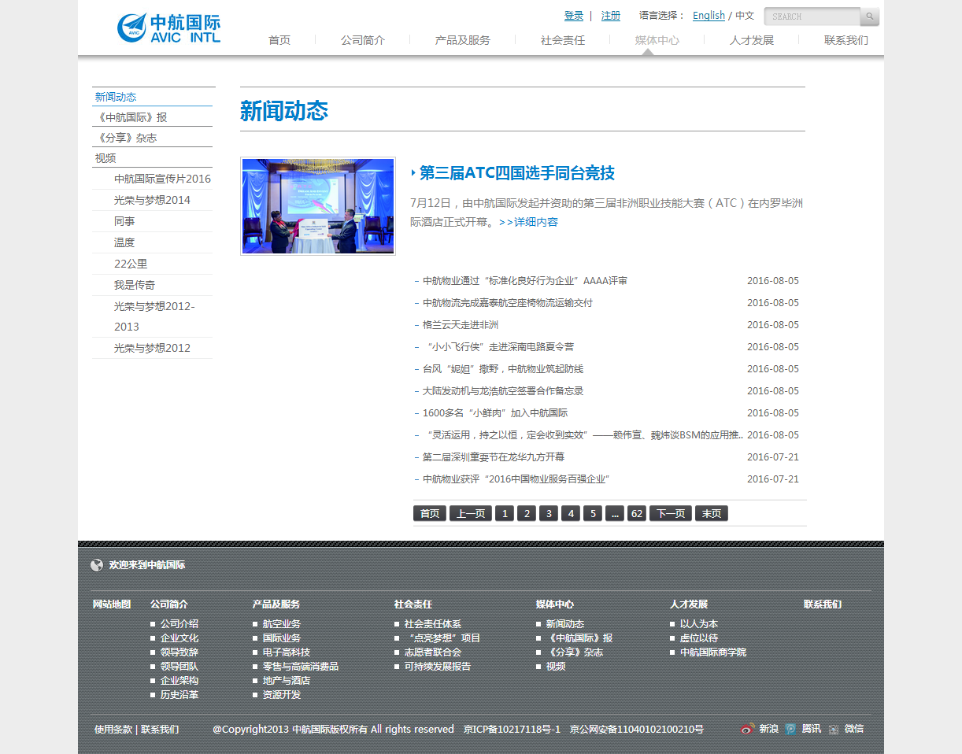The image size is (962, 754).
Task: Click the globe icon beside 欢迎来到中航国际
Action: (x=96, y=564)
